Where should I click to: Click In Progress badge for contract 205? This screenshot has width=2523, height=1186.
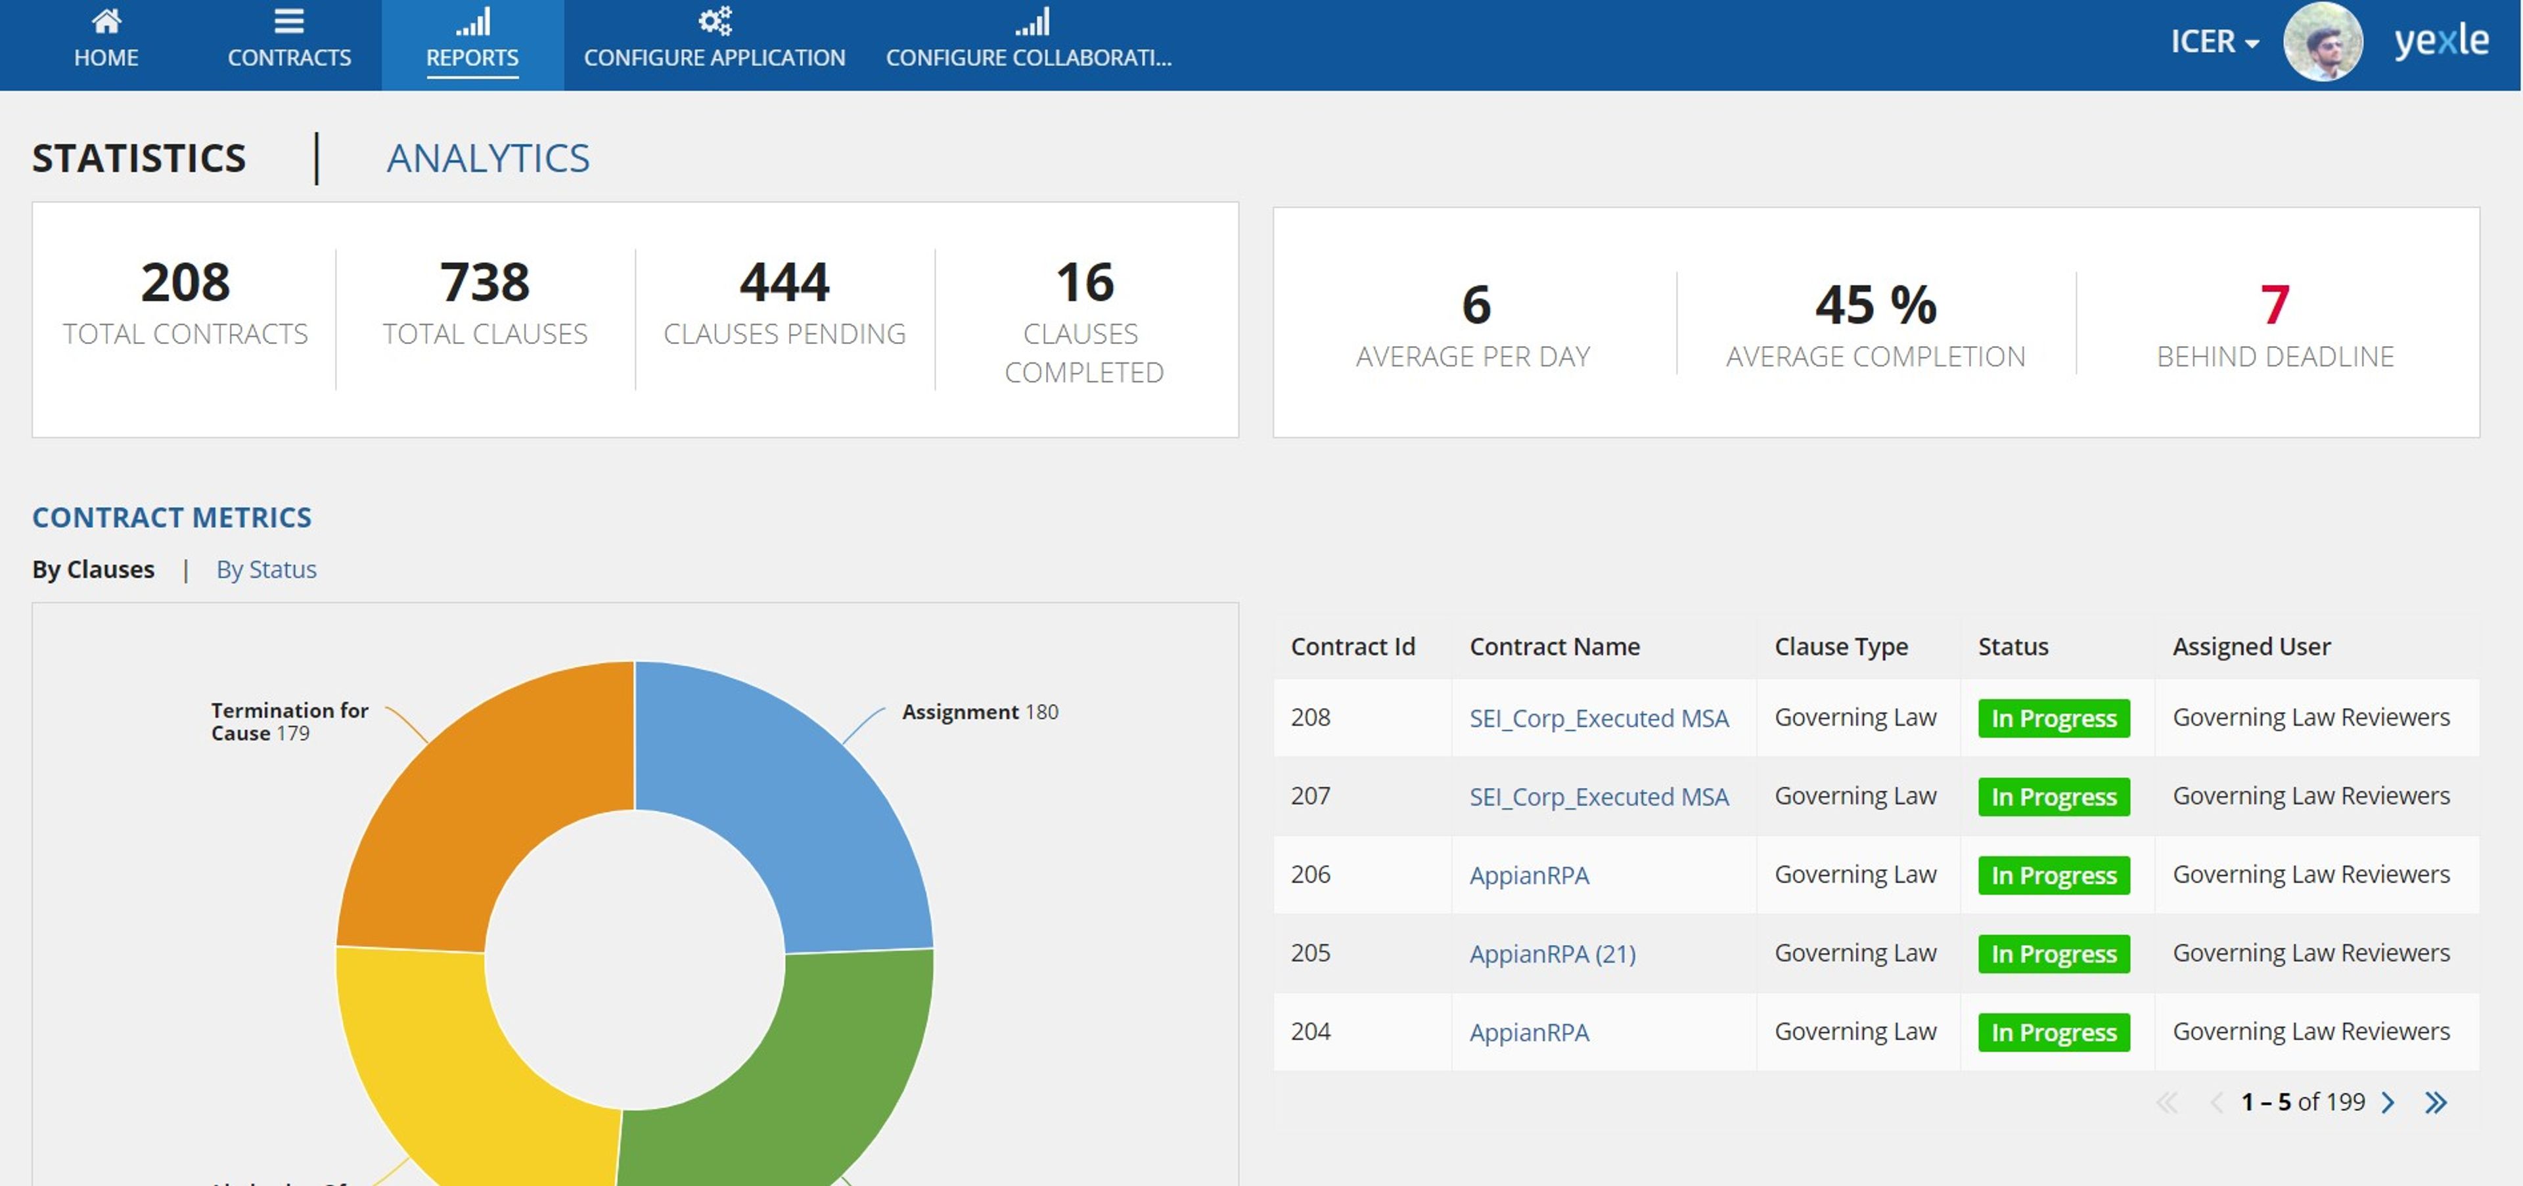click(x=2054, y=953)
